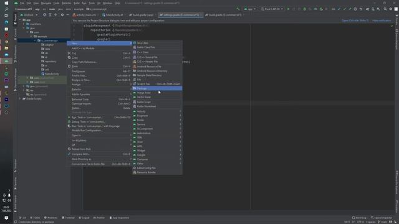The width and height of the screenshot is (399, 224).
Task: Open the TODO tool window button
Action: coord(35,218)
